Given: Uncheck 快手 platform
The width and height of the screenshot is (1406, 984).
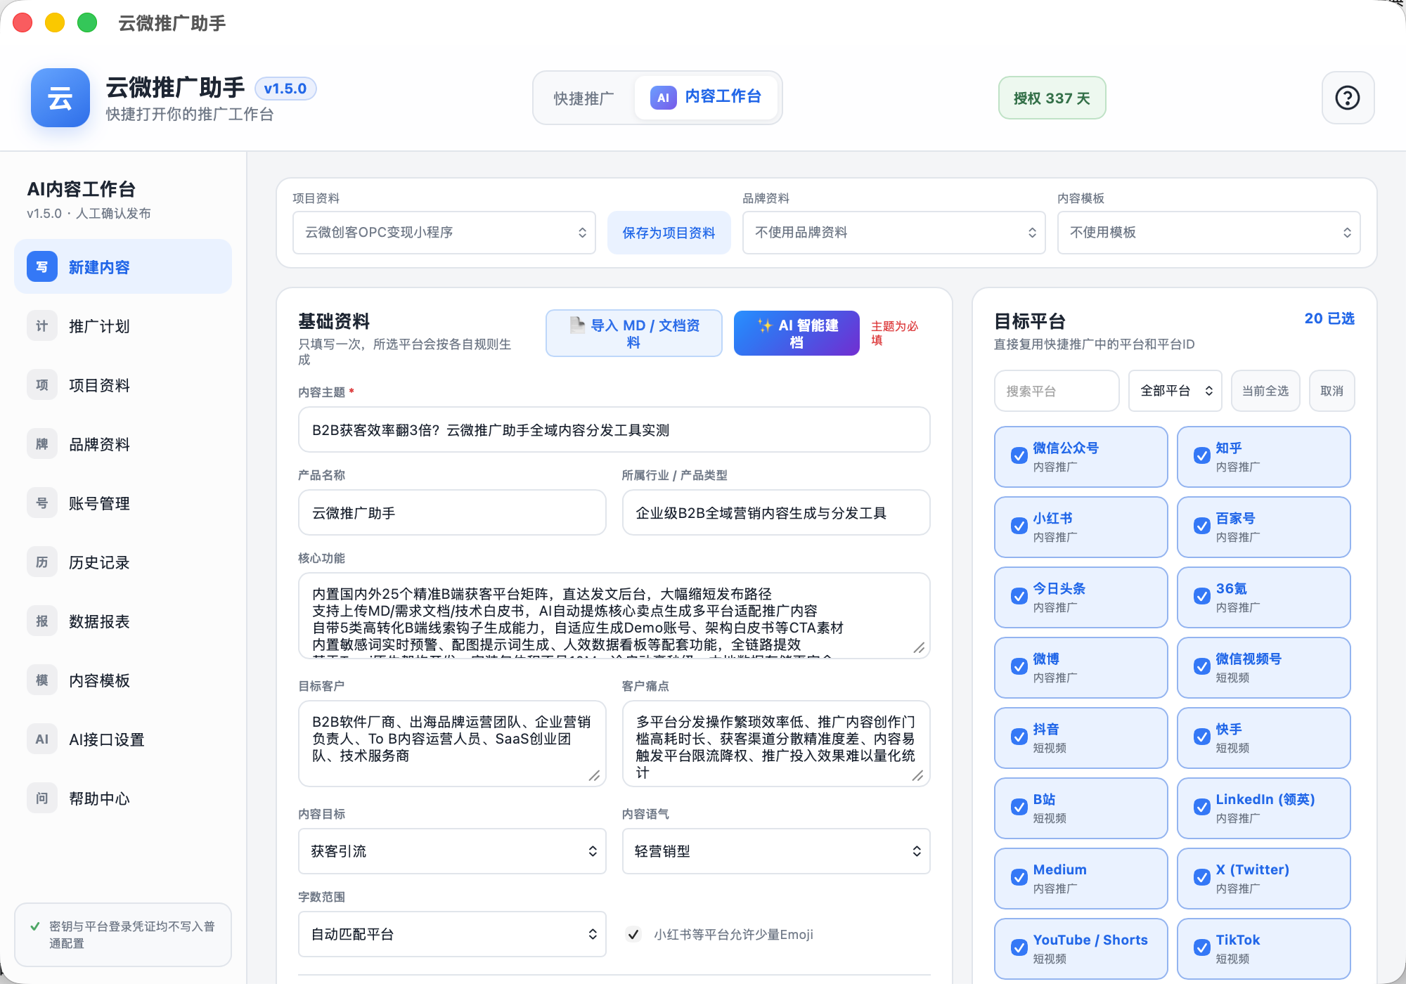Looking at the screenshot, I should click(x=1201, y=737).
